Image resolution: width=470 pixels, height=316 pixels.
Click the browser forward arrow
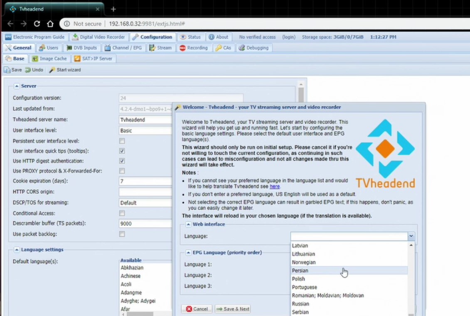point(24,24)
